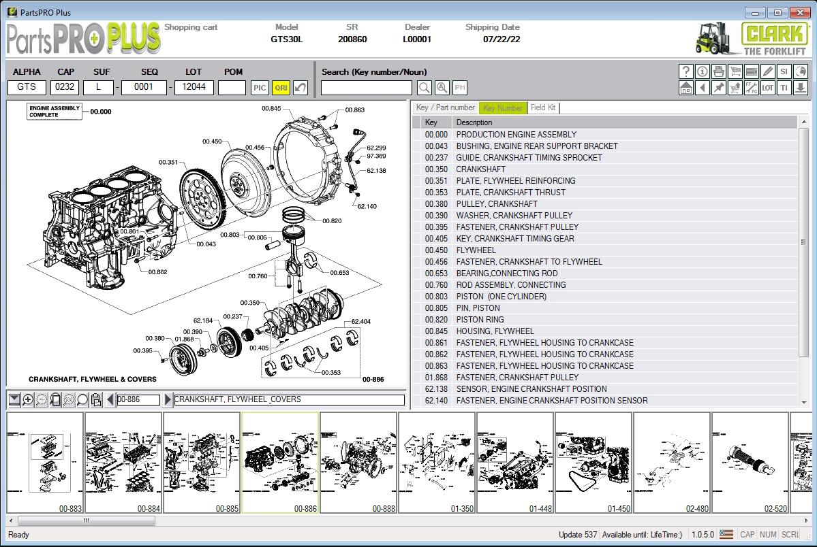
Task: Open the shopping cart icon
Action: coord(734,71)
